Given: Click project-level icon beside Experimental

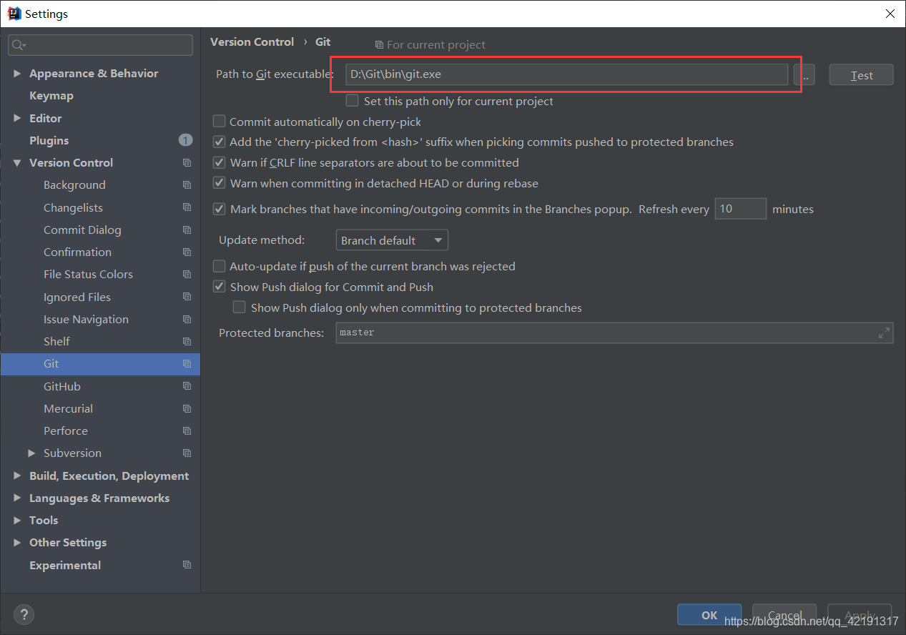Looking at the screenshot, I should coord(187,565).
